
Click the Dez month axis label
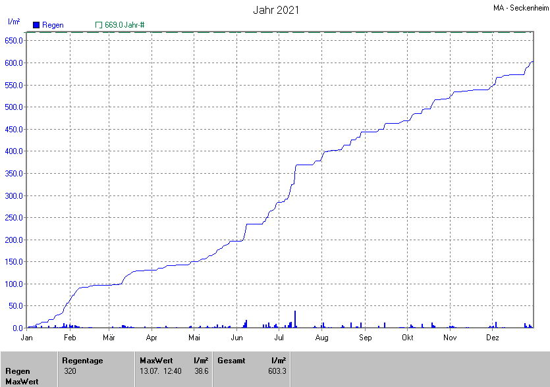coord(492,338)
